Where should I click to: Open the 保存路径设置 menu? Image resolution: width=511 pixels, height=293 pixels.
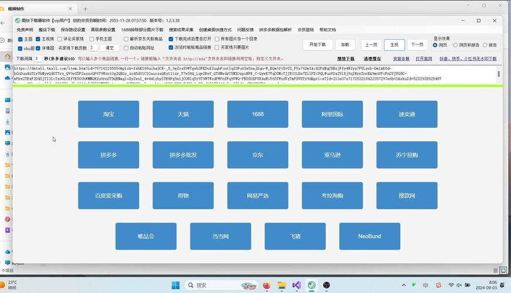pyautogui.click(x=73, y=30)
